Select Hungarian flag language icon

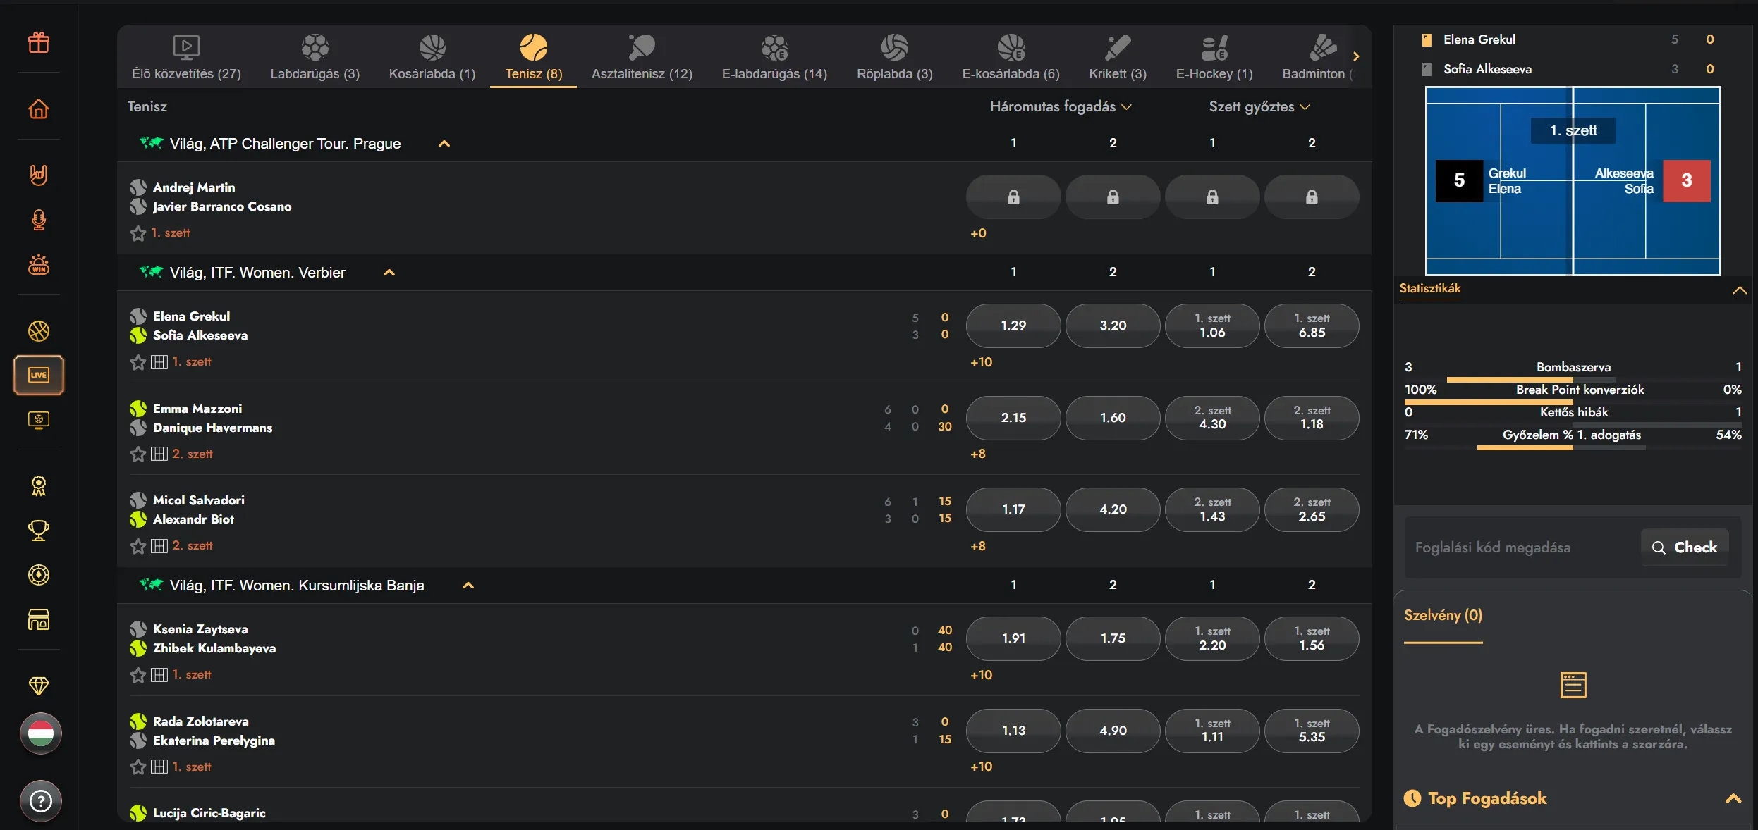click(x=41, y=733)
